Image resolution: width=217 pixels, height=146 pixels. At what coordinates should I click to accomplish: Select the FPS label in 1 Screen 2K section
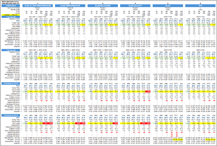click(18, 21)
